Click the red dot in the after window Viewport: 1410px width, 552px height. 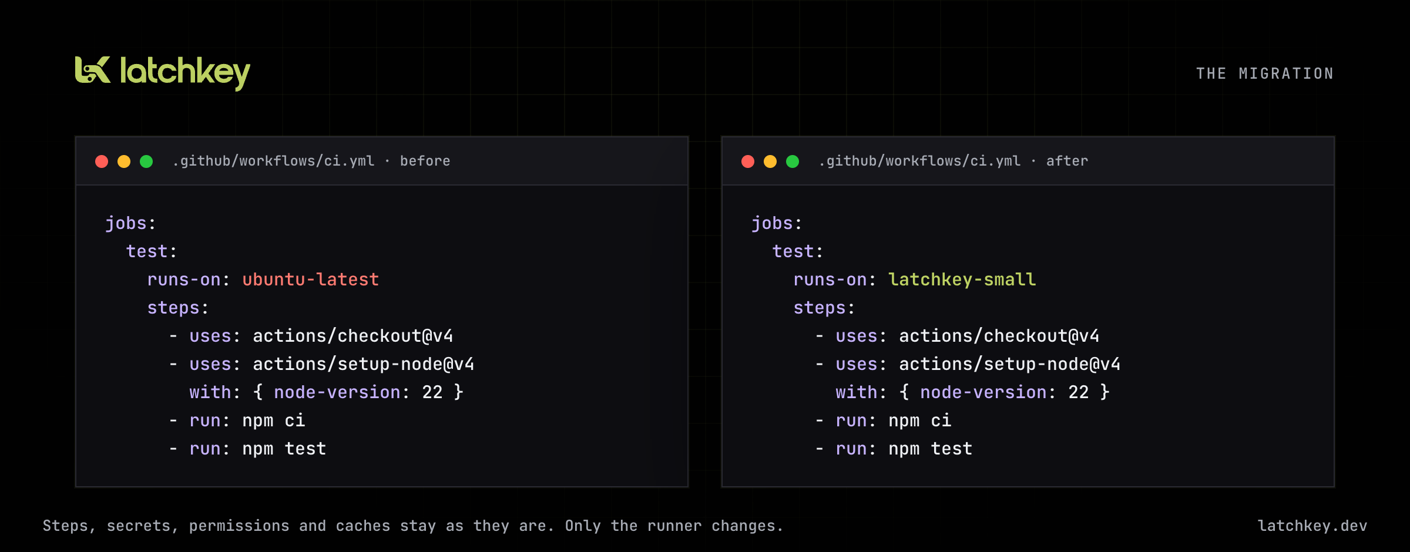click(748, 161)
